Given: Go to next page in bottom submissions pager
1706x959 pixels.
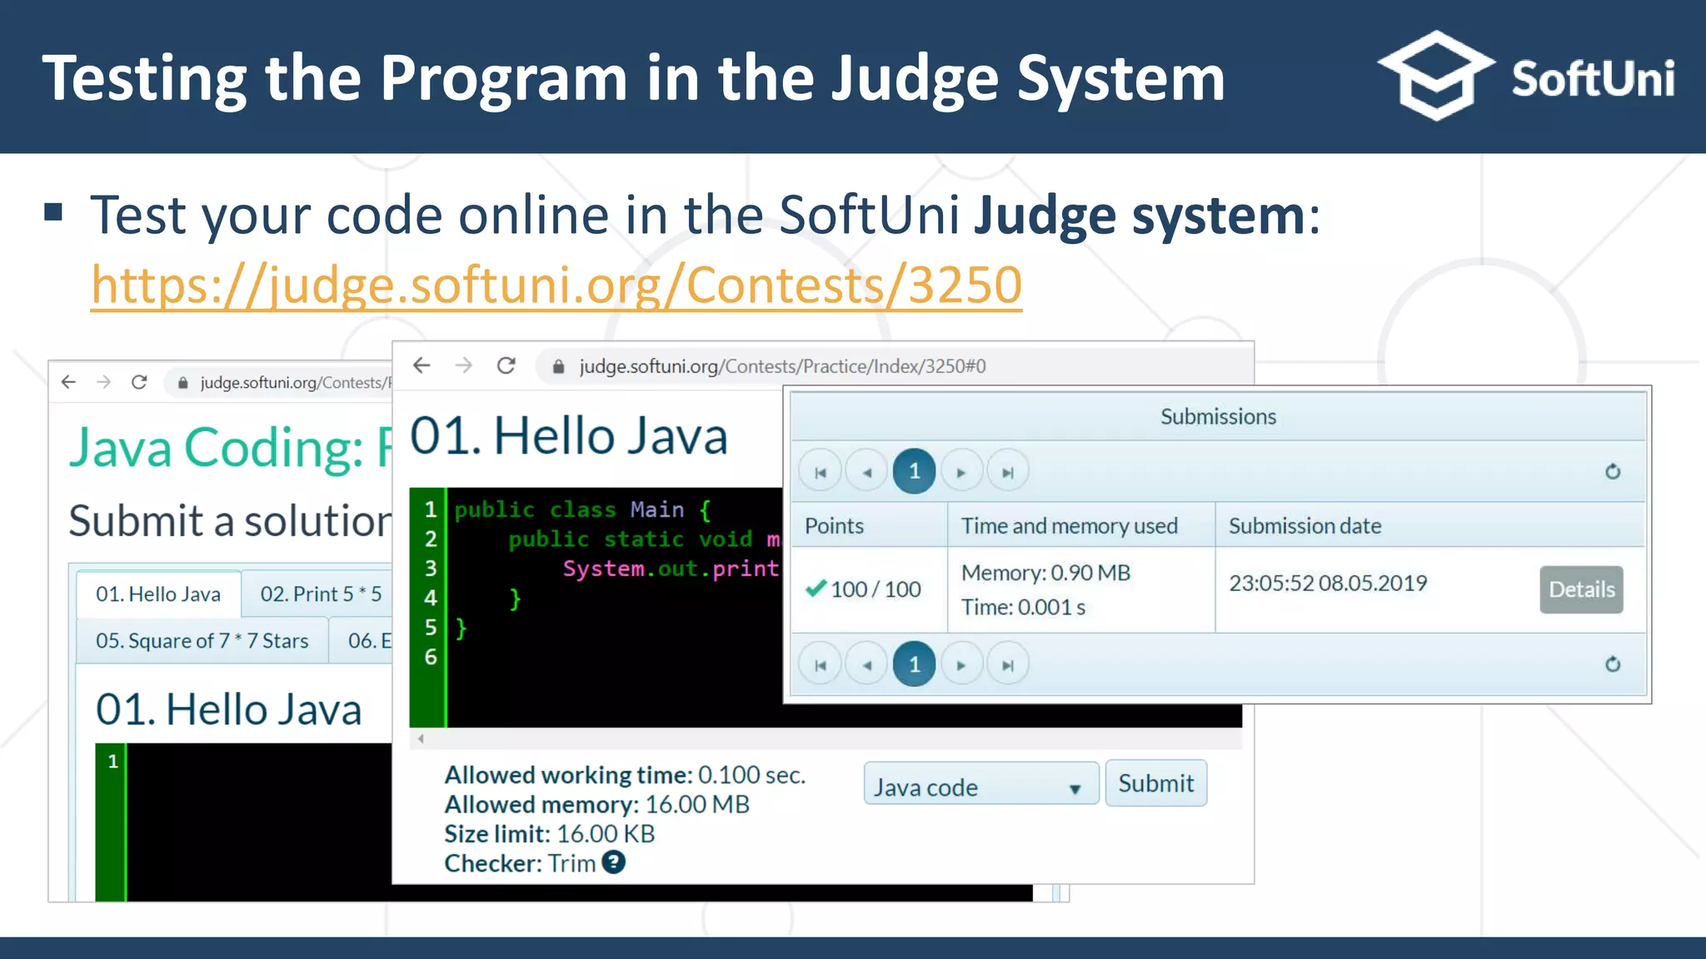Looking at the screenshot, I should [961, 664].
